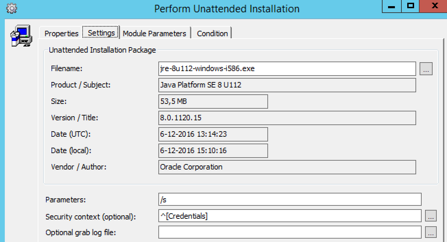Click the Size: label
Viewport: 447px width, 242px height.
59,102
